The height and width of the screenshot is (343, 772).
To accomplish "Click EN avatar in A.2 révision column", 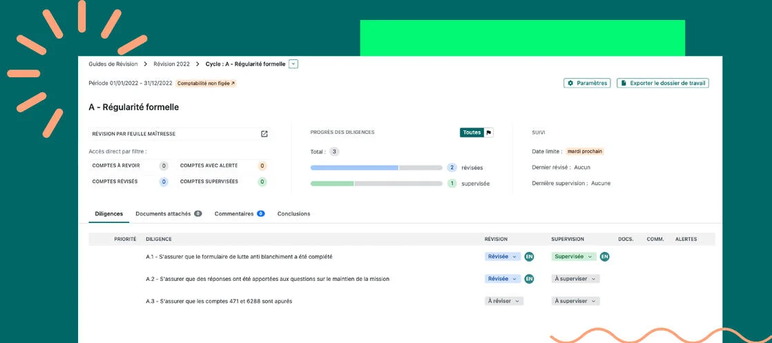I will coord(529,279).
